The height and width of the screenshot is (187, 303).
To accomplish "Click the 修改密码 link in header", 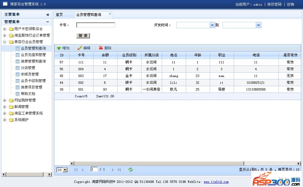I will point(274,4).
